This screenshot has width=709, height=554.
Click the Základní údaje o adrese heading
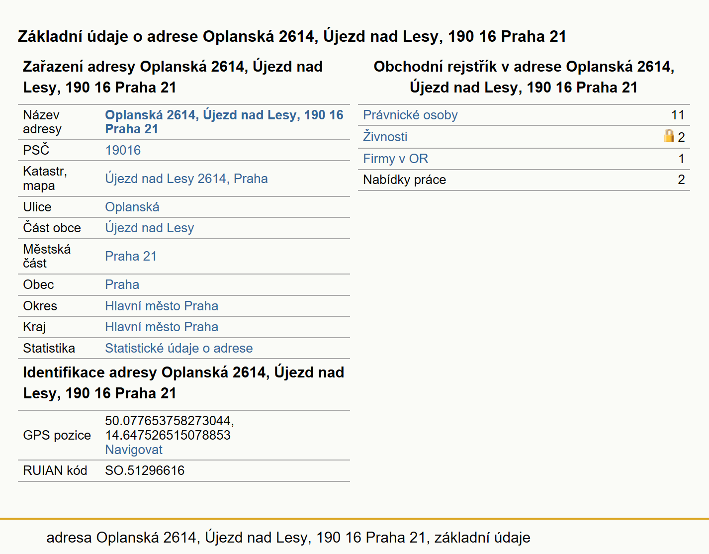[x=292, y=36]
